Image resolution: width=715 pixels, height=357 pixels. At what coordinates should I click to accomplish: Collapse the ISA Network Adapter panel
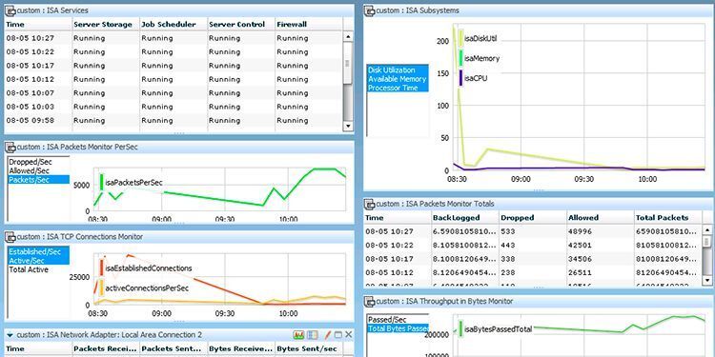[x=10, y=335]
